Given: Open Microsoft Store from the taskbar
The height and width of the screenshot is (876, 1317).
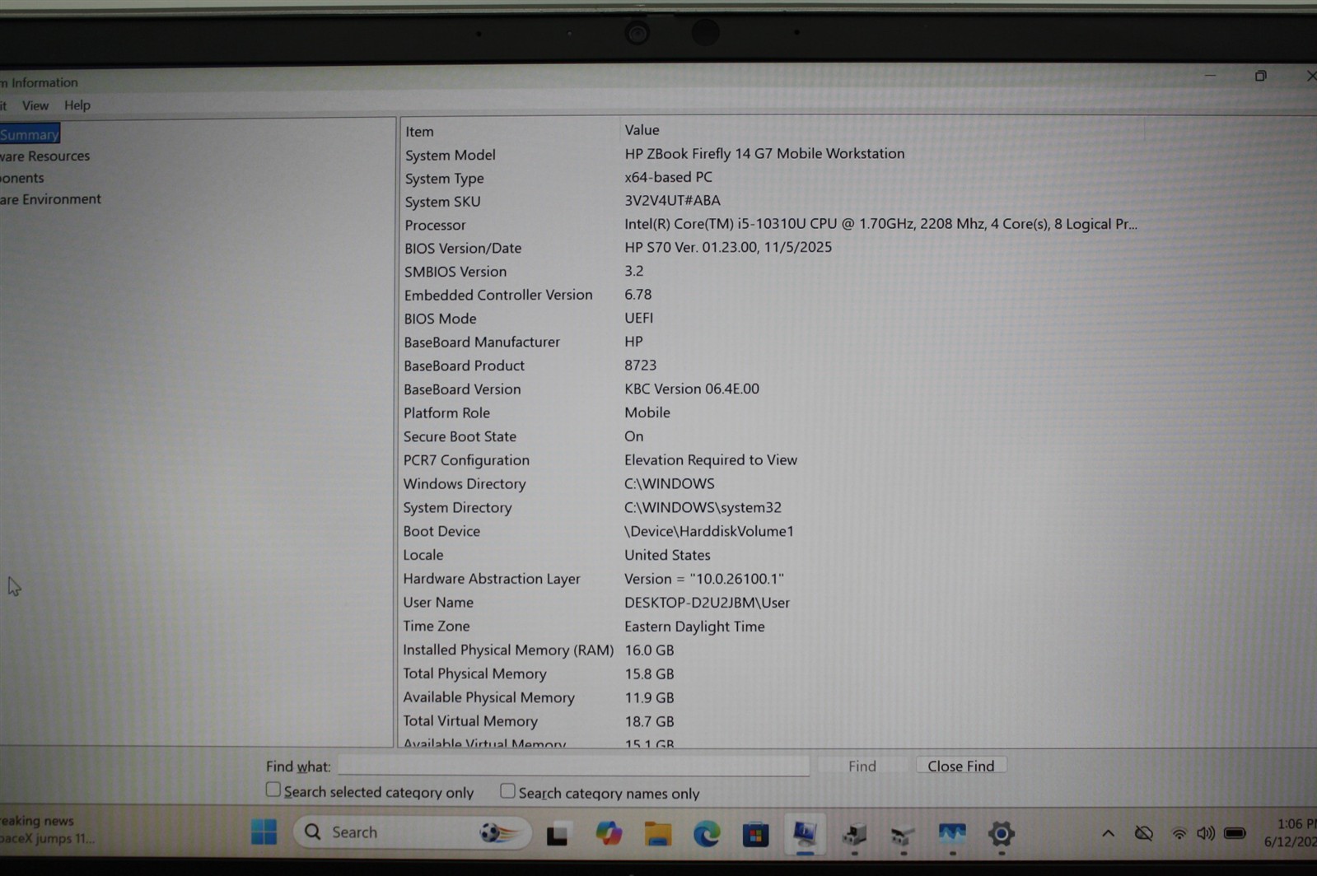Looking at the screenshot, I should [755, 834].
